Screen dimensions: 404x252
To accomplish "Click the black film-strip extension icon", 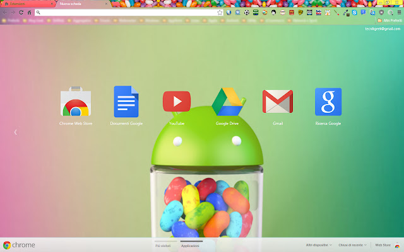I will point(309,13).
